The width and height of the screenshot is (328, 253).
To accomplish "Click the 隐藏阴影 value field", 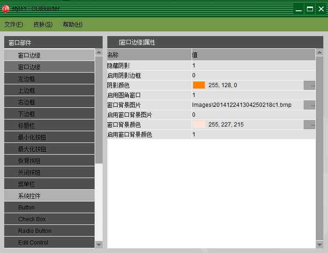I will [253, 66].
